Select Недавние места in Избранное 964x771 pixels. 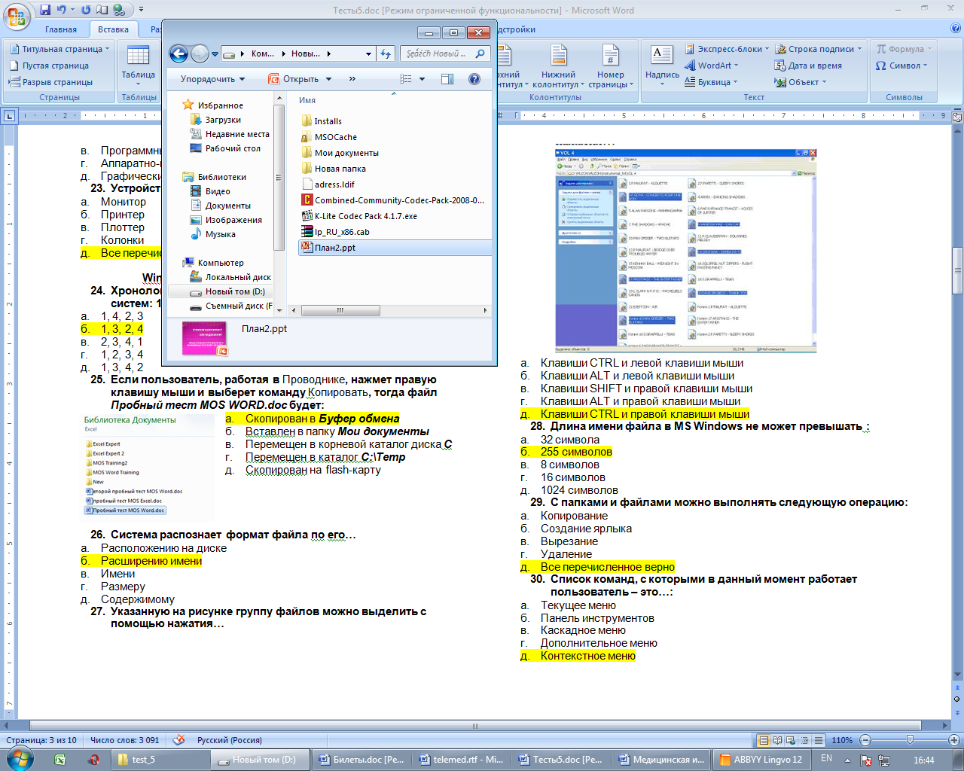click(x=237, y=134)
